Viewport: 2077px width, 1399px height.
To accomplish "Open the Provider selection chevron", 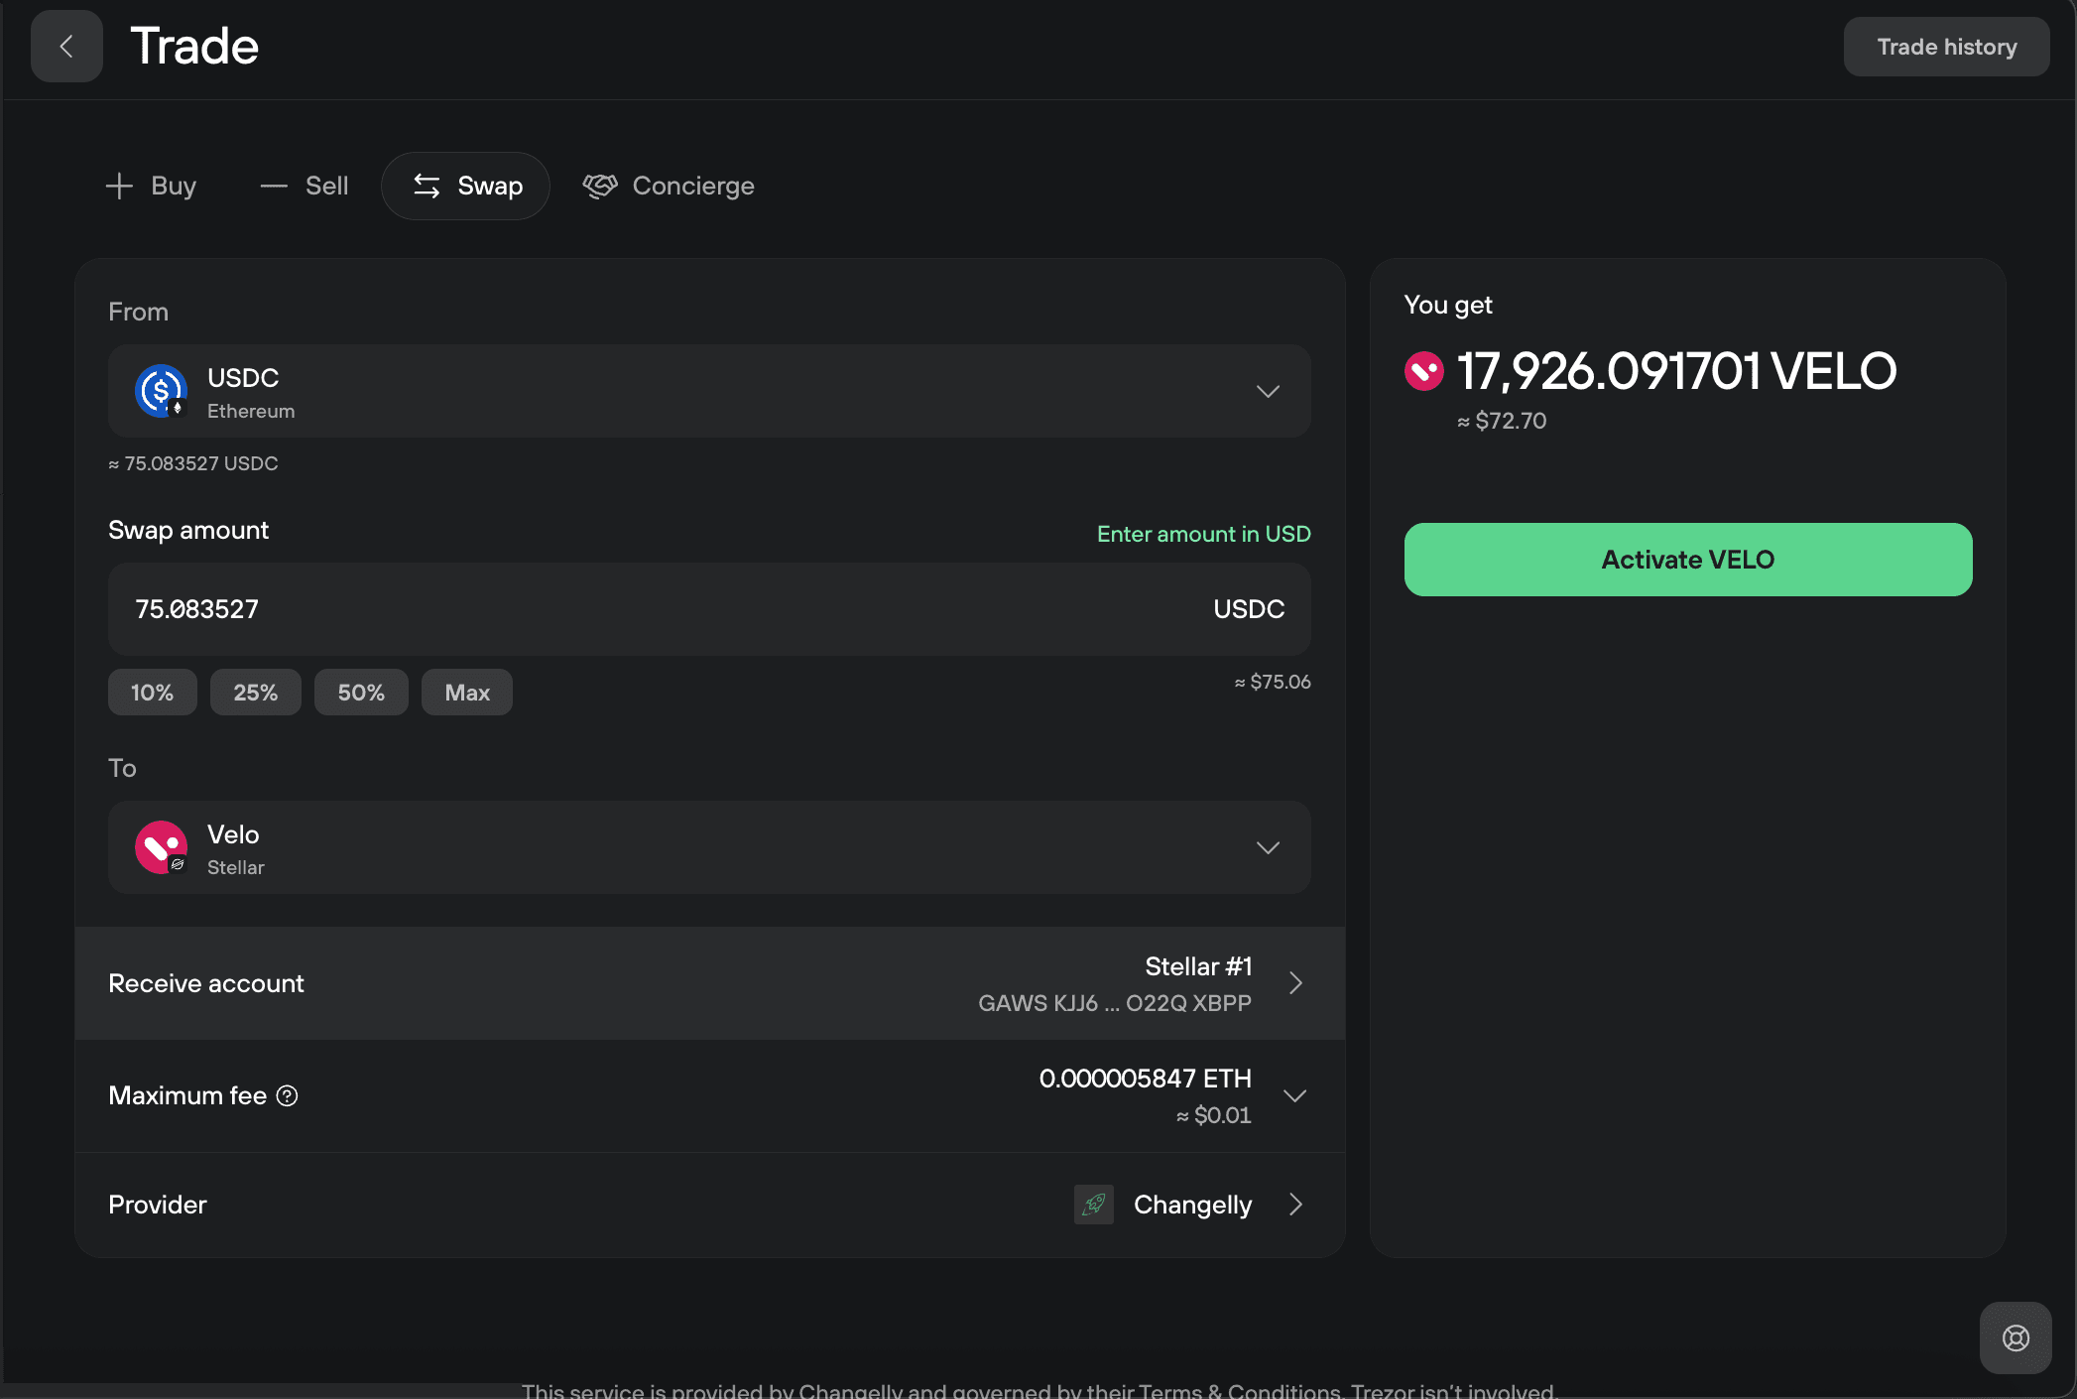I will (x=1295, y=1205).
